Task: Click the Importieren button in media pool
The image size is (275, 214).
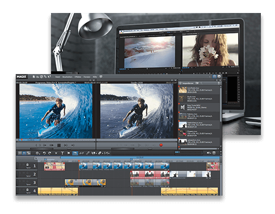Action: 188,83
